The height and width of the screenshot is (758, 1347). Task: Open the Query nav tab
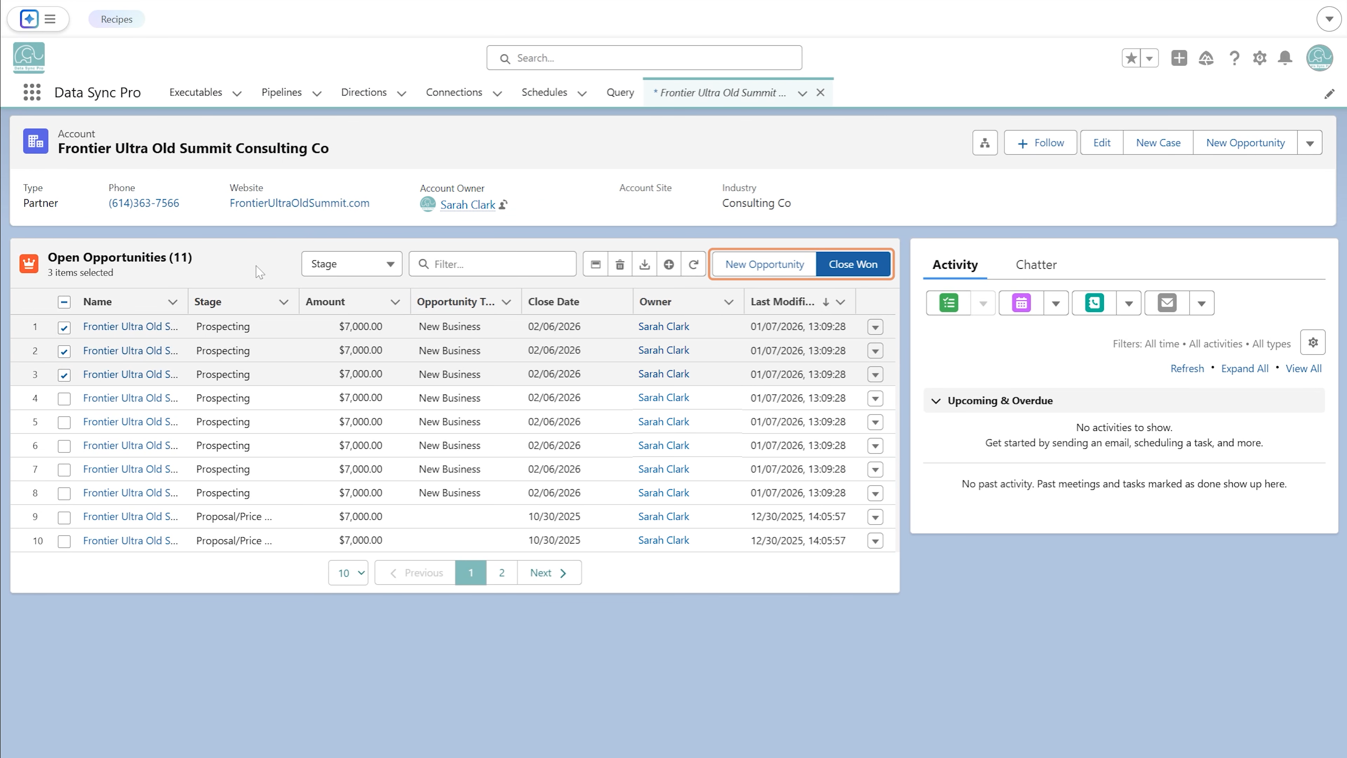(620, 92)
